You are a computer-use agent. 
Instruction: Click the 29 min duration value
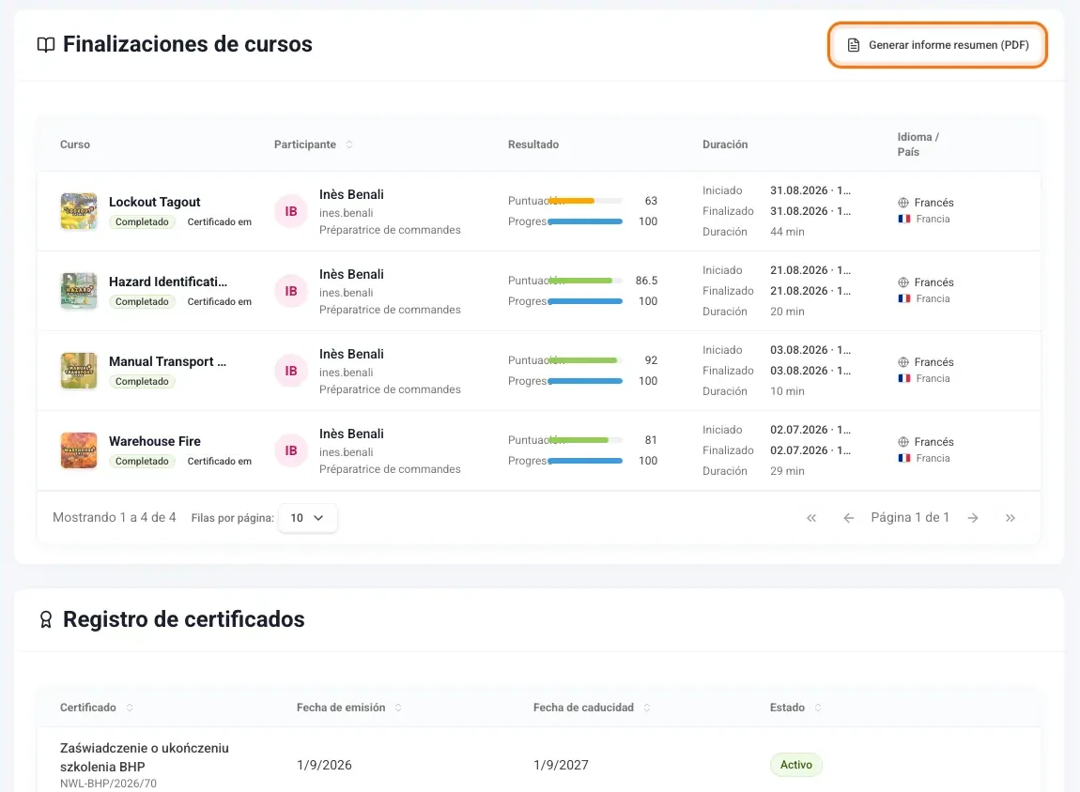pos(787,471)
